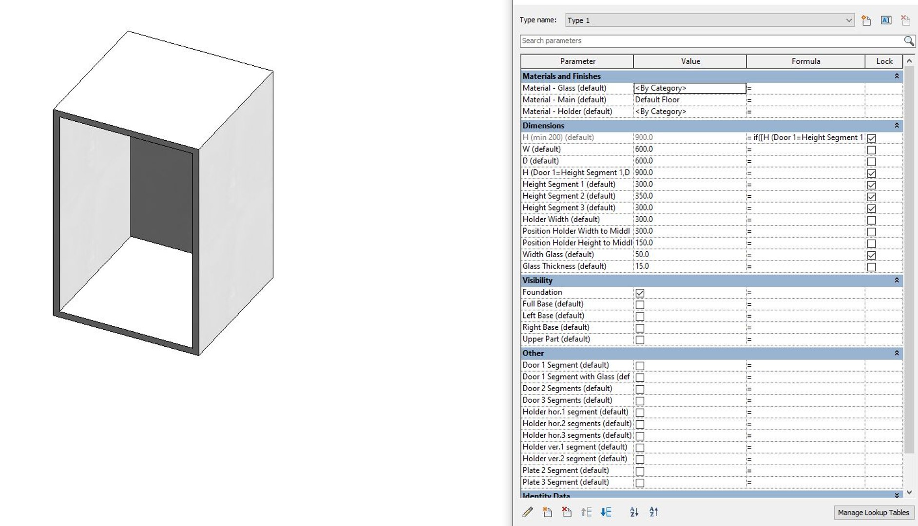Click the search magnifier icon
The width and height of the screenshot is (918, 526).
909,41
